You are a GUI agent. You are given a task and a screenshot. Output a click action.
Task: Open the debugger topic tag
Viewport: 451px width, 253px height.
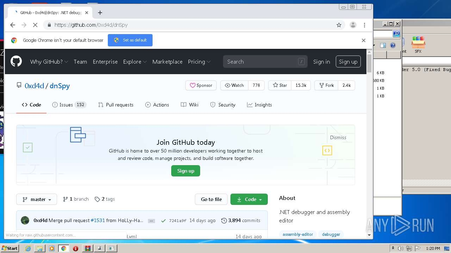331,234
